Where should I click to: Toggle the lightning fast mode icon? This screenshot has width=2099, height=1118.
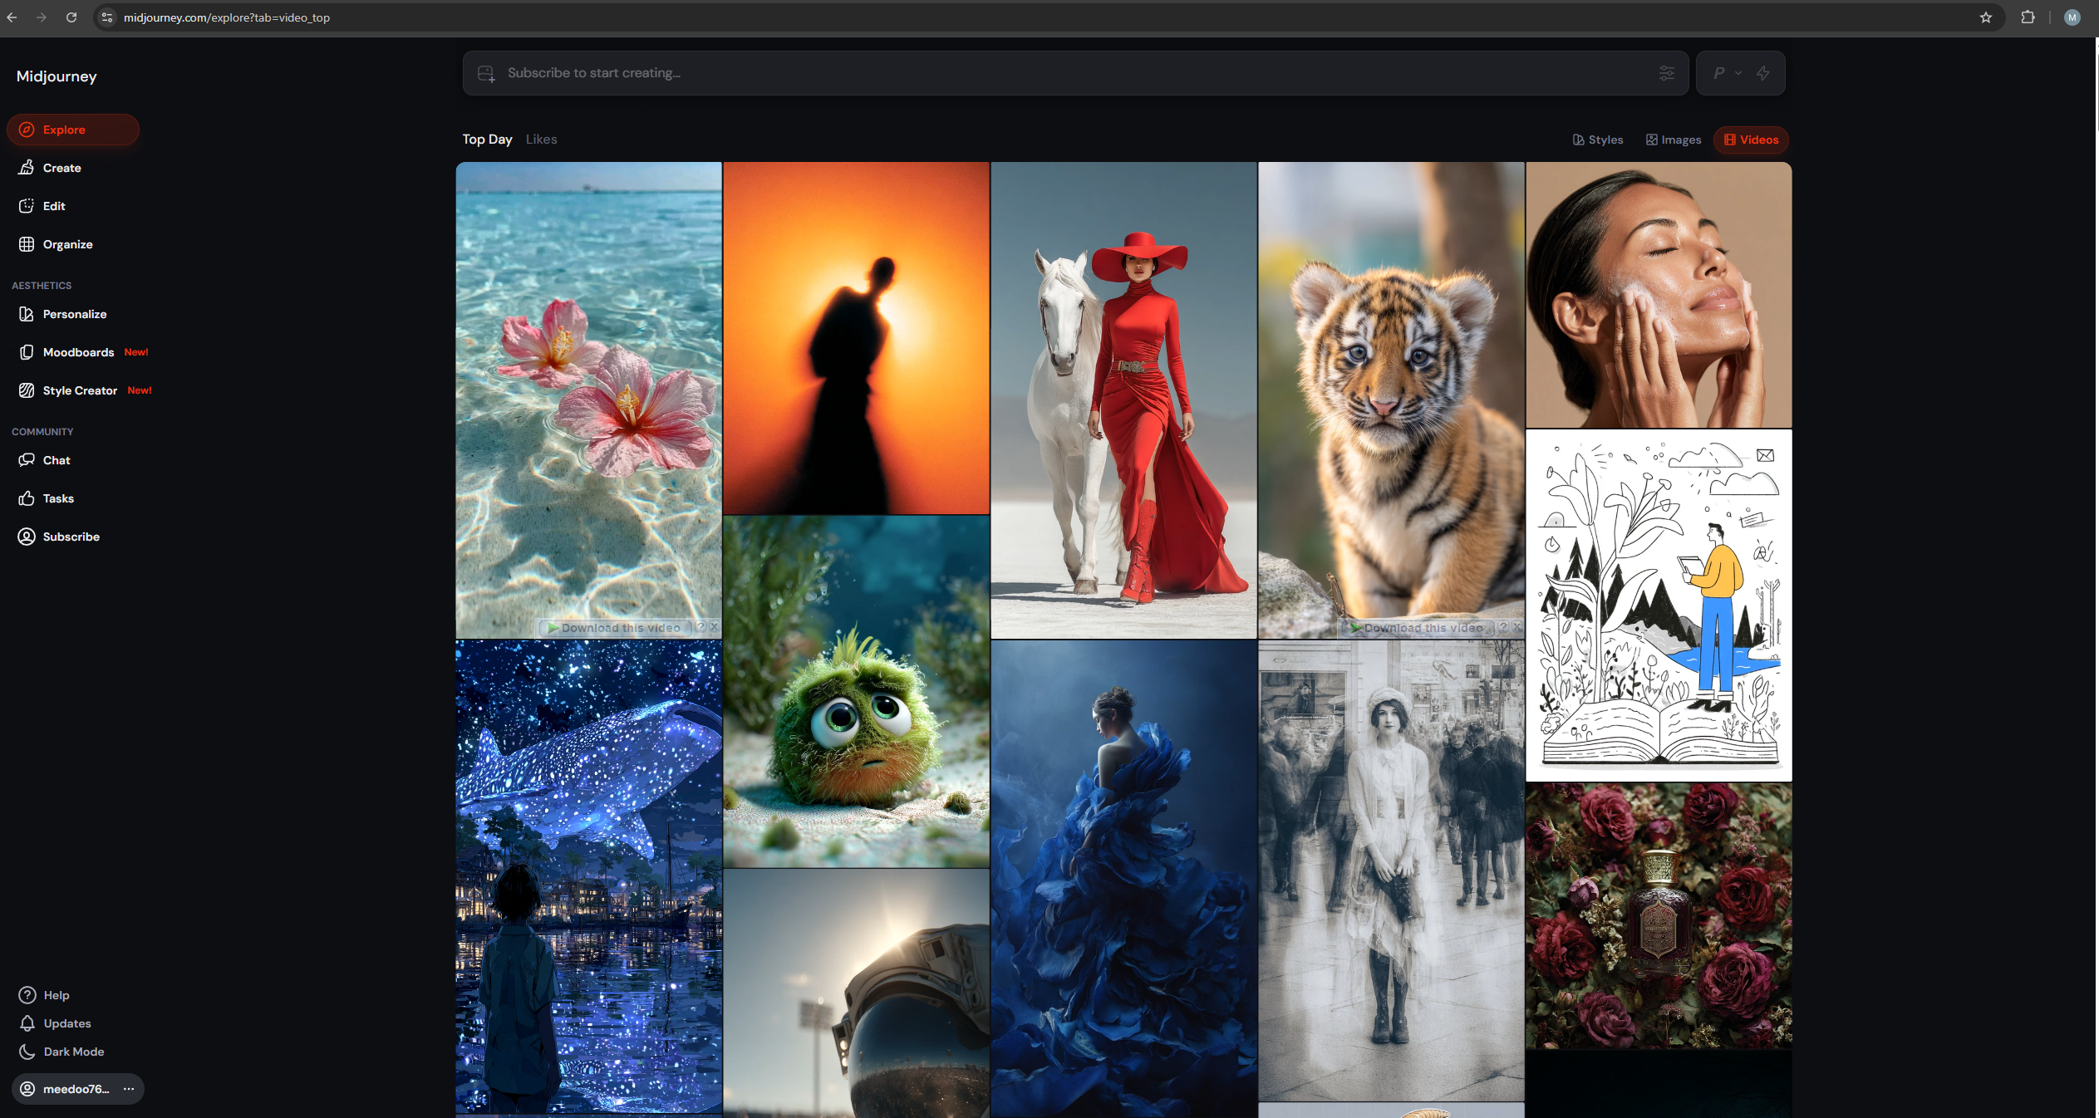1762,73
